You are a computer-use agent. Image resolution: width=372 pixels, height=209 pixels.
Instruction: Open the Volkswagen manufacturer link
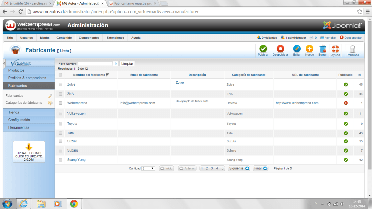click(x=76, y=113)
